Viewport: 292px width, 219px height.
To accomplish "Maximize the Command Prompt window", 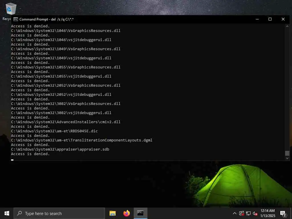I will (270, 19).
